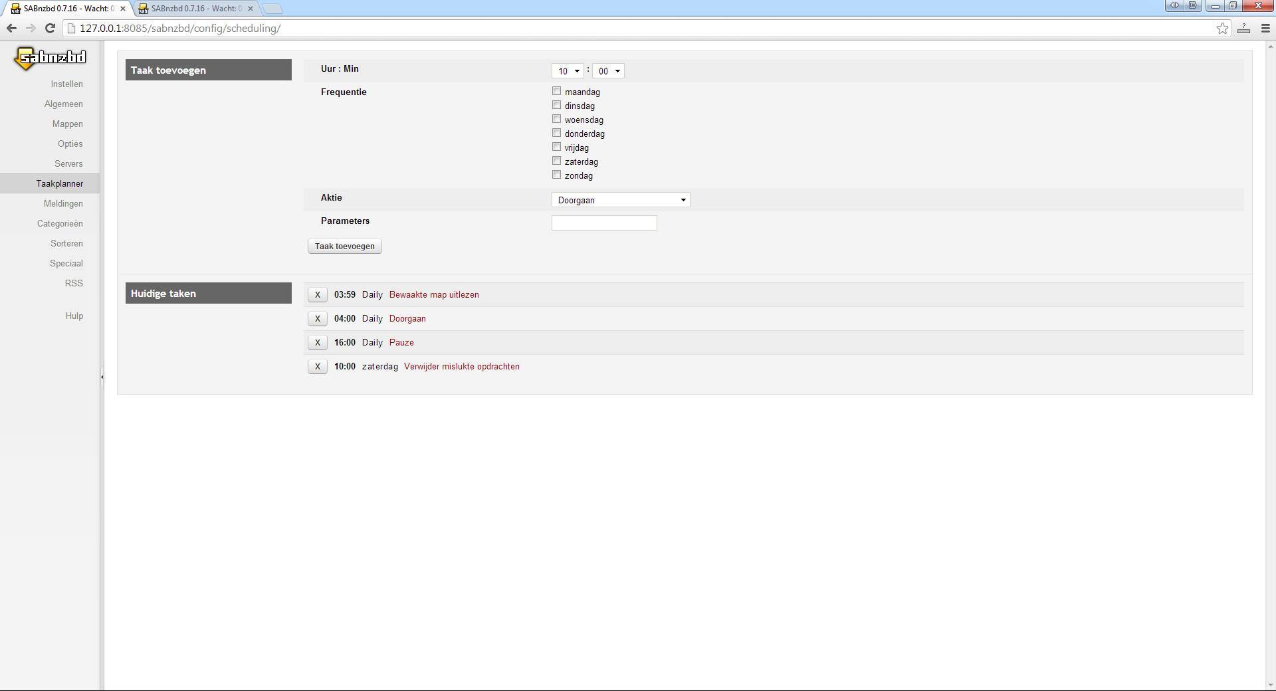Viewport: 1276px width, 691px height.
Task: Open the Opties section
Action: pos(70,144)
